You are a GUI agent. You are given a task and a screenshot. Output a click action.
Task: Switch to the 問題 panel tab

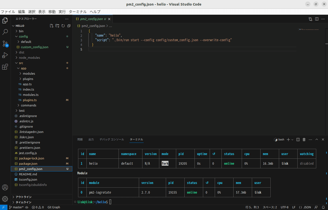pyautogui.click(x=80, y=140)
